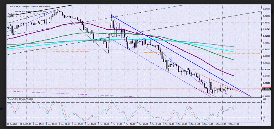
Task: Select the Stoch(5,3,3) indicator label
Action: [13, 99]
